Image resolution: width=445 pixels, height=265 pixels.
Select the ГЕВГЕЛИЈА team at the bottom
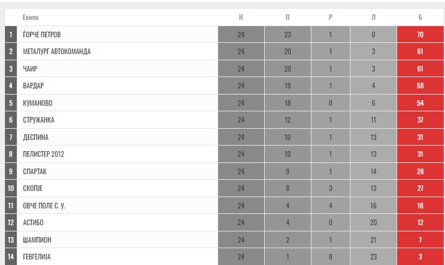coord(37,257)
